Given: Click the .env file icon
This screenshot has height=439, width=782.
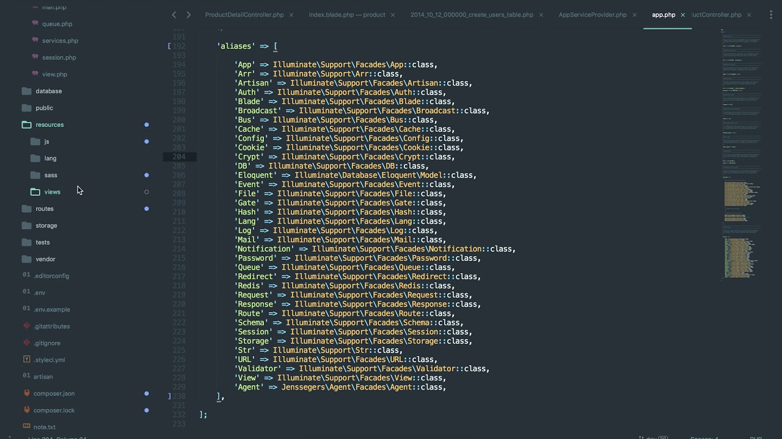Looking at the screenshot, I should 26,292.
